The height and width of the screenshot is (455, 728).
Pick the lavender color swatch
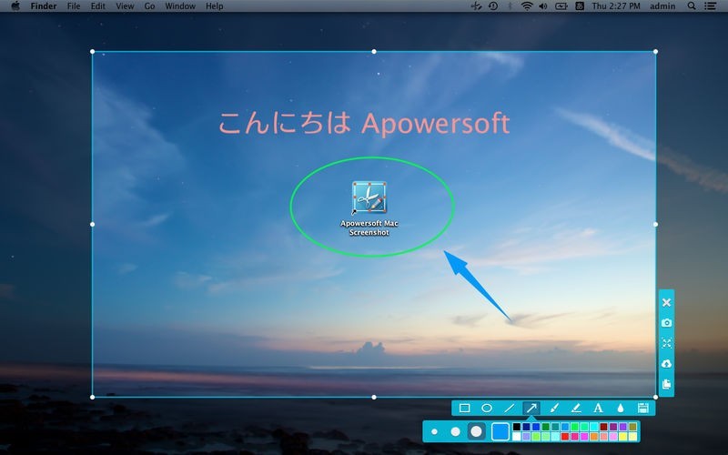pos(526,437)
